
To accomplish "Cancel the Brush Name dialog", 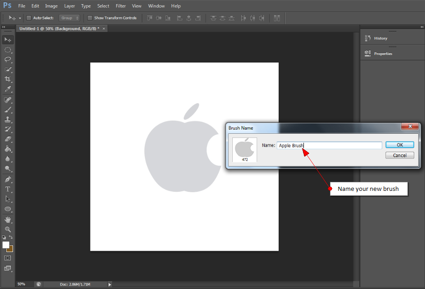I will tap(400, 155).
